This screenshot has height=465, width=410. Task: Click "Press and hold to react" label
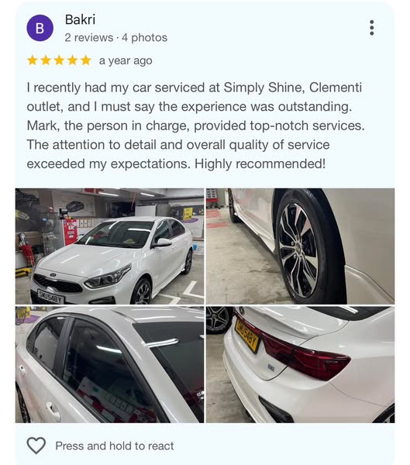coord(115,446)
